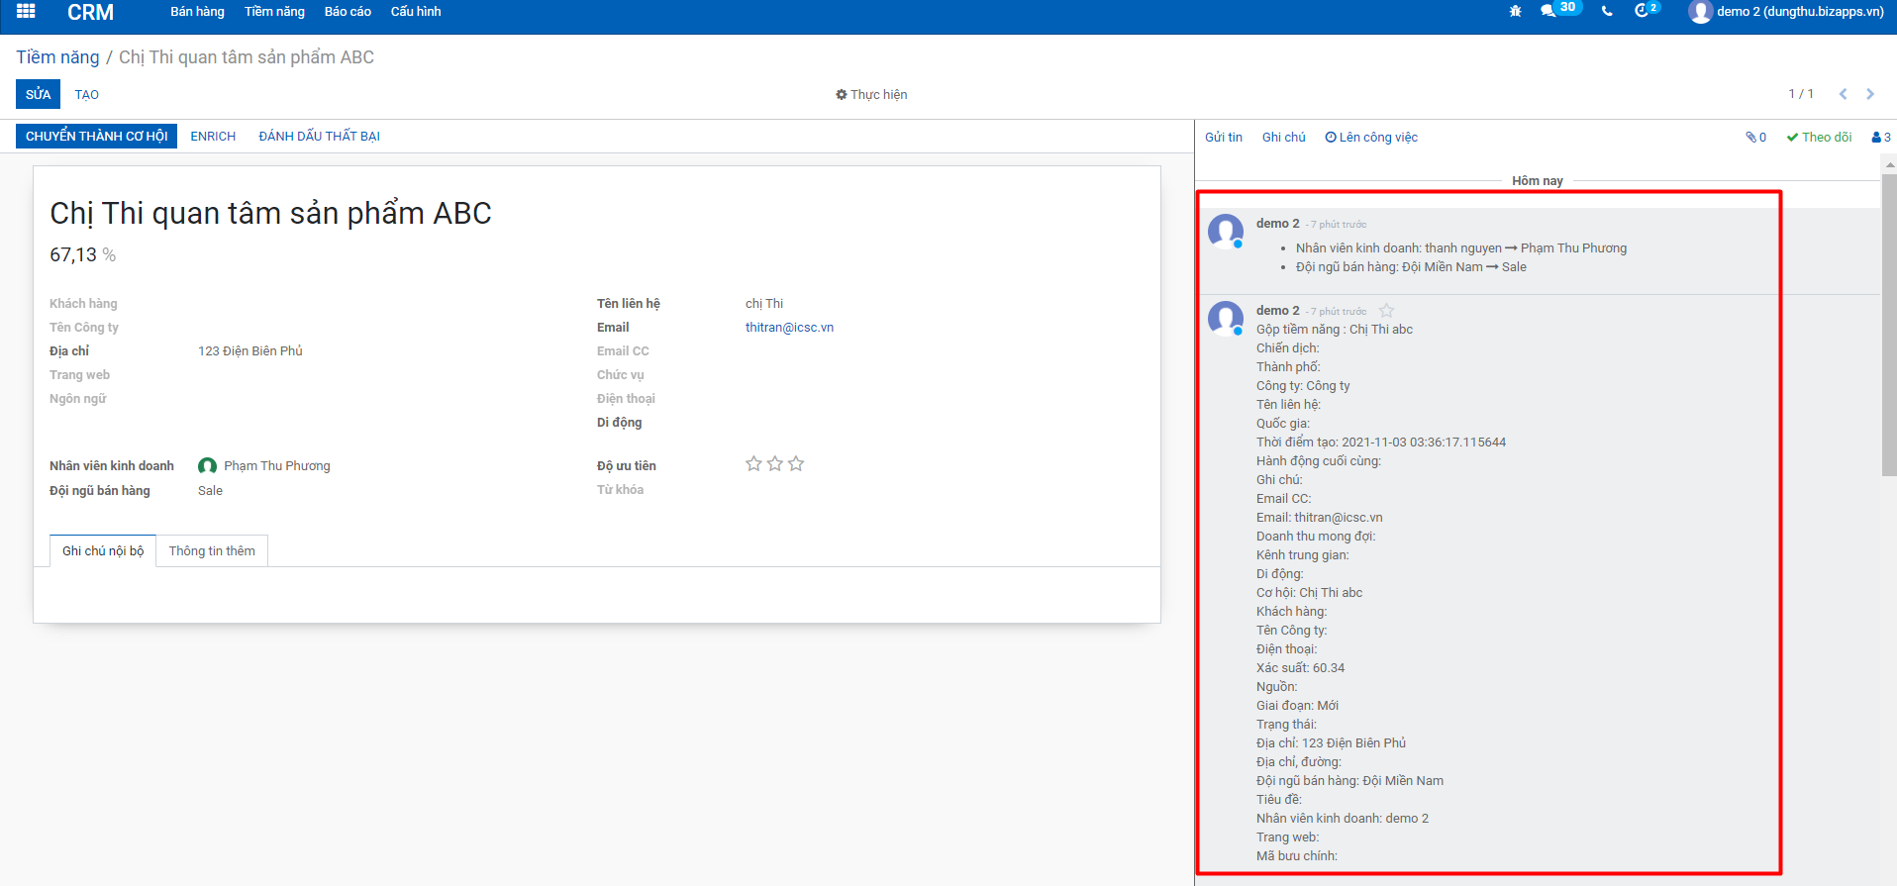Open the Cấu hình menu
Image resolution: width=1897 pixels, height=886 pixels.
tap(416, 12)
